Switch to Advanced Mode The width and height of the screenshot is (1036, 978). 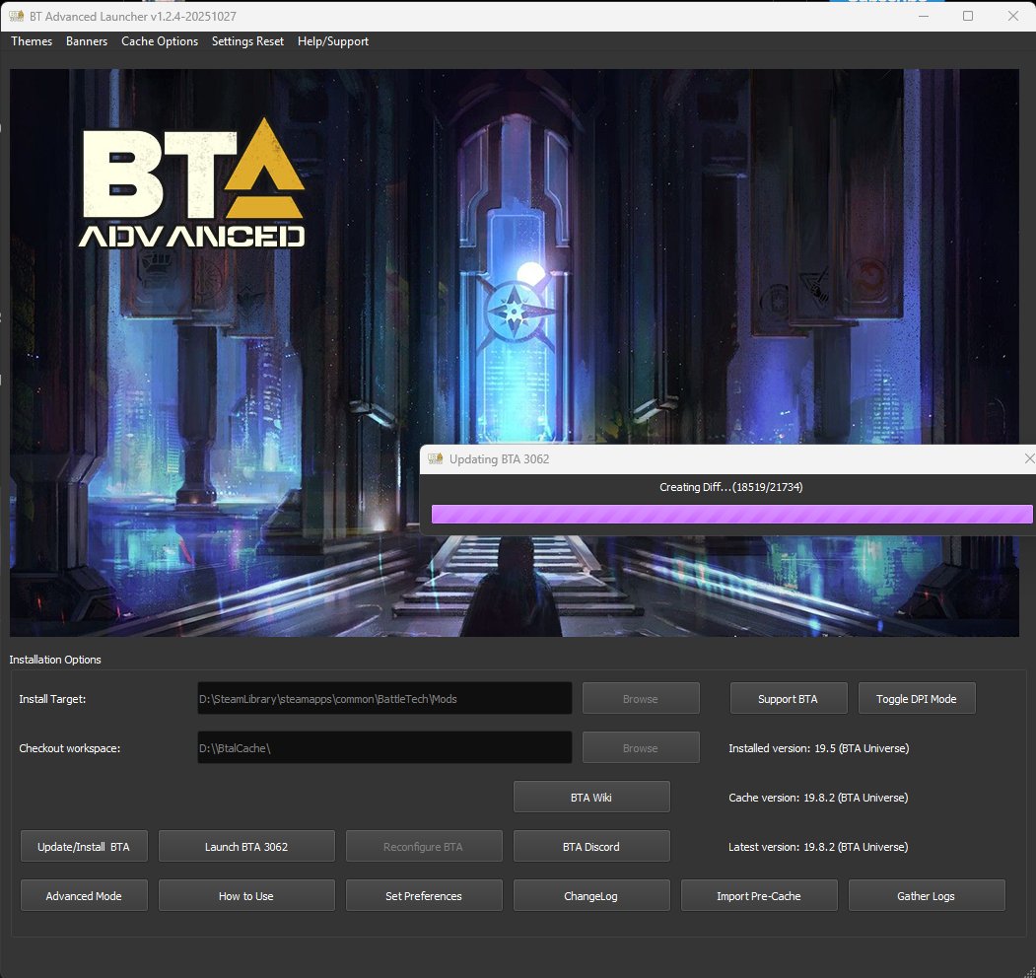pos(83,896)
